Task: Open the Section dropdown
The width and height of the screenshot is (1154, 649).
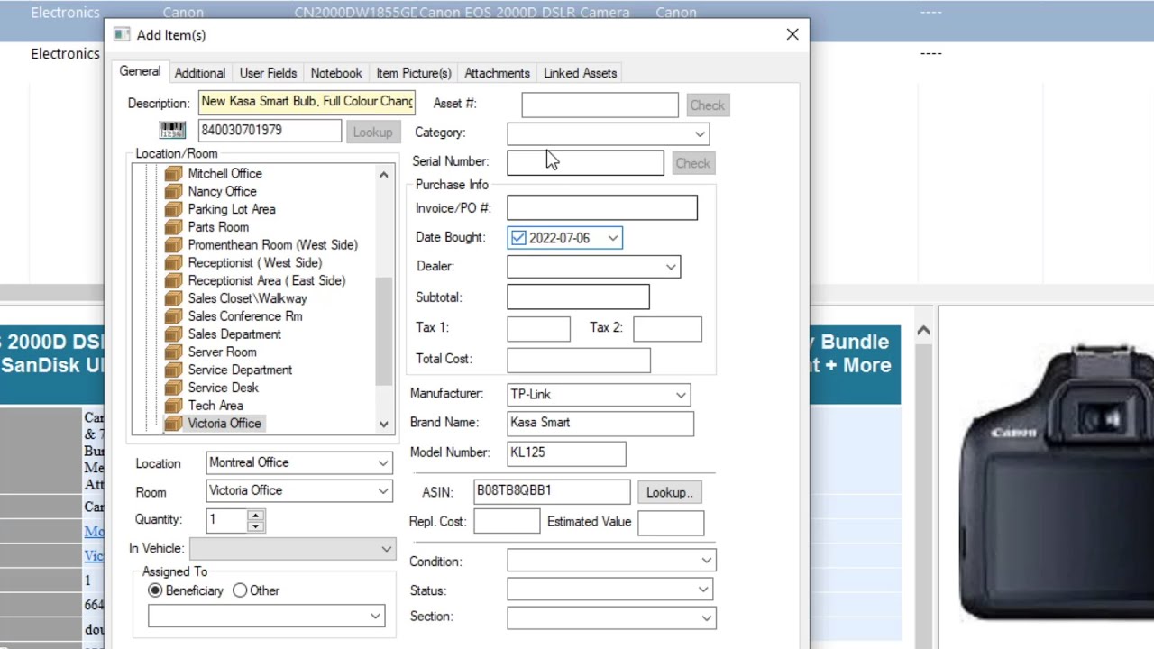Action: tap(611, 617)
